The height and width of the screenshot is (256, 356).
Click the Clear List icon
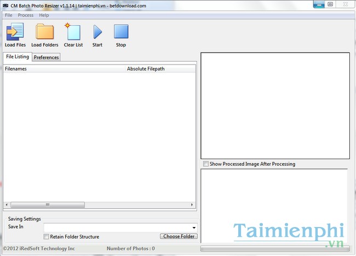[73, 32]
